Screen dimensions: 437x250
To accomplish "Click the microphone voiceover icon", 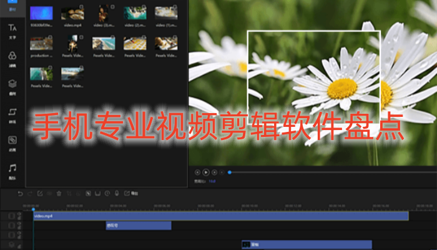I will (x=117, y=194).
